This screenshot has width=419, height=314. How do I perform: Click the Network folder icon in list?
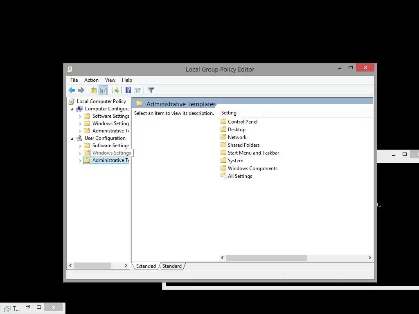point(223,137)
